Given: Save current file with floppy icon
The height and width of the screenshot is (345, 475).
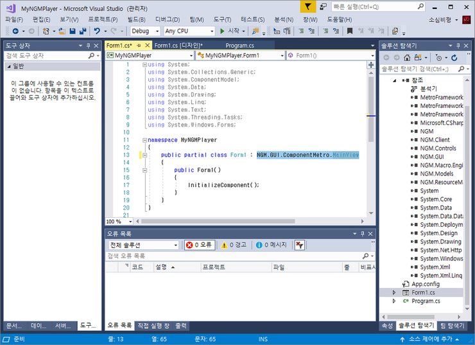Looking at the screenshot, I should [x=73, y=31].
